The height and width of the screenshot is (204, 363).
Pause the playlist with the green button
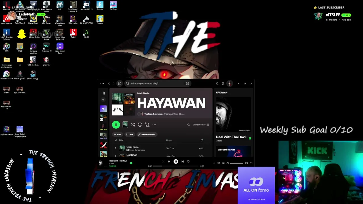click(x=116, y=125)
